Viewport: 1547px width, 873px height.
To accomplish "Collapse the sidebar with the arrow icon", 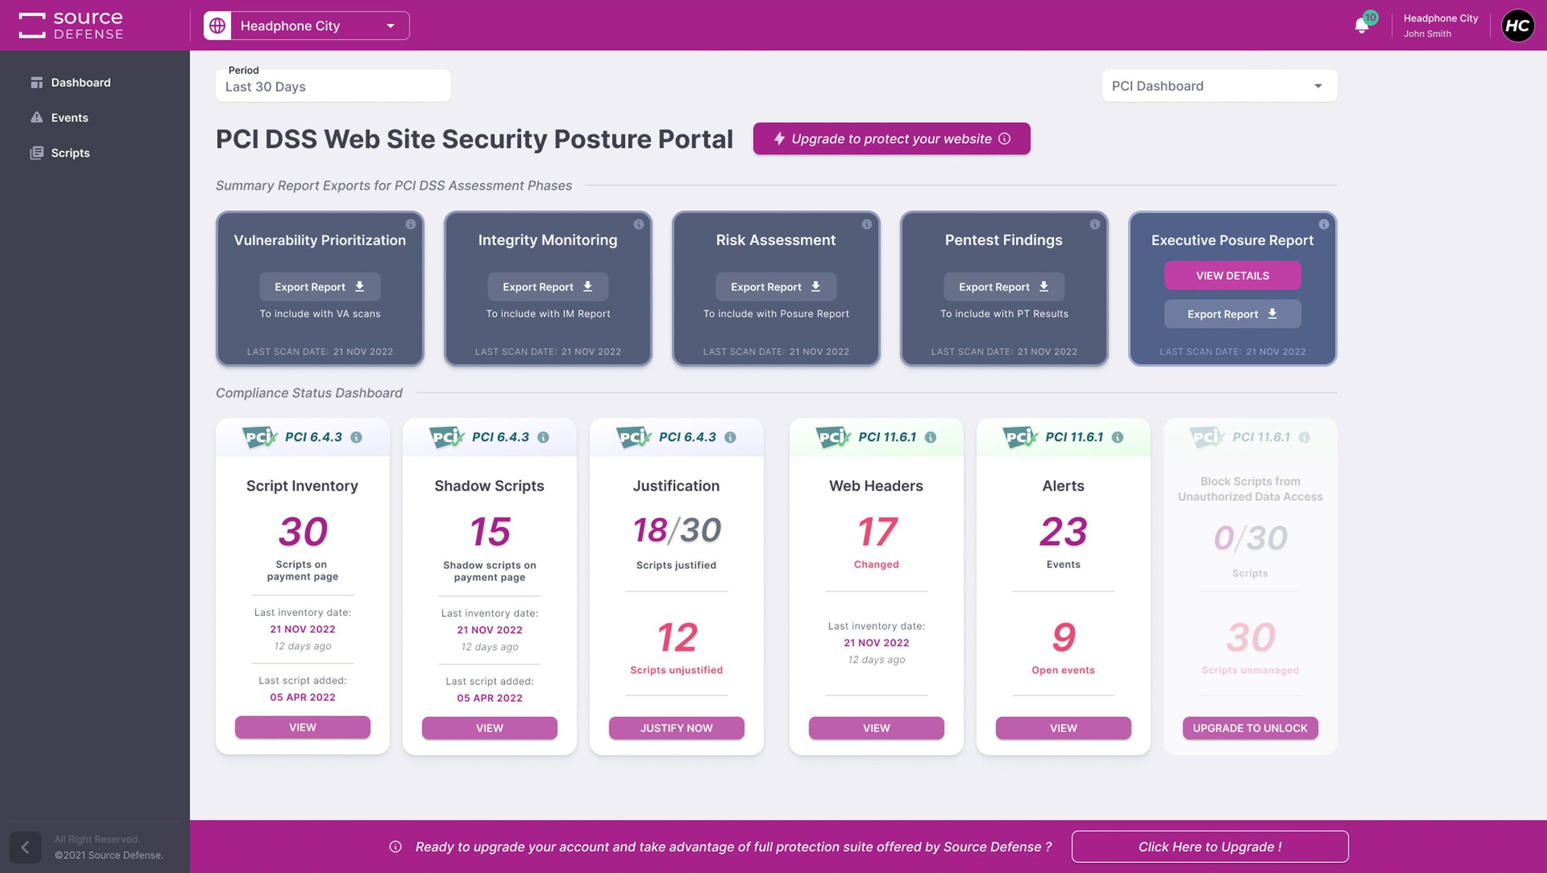I will (25, 847).
